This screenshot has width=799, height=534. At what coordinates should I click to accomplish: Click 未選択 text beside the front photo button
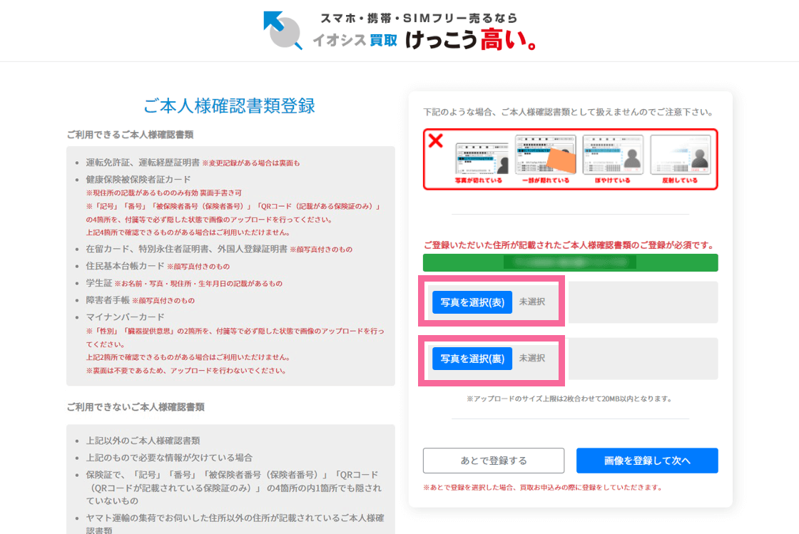pos(532,302)
